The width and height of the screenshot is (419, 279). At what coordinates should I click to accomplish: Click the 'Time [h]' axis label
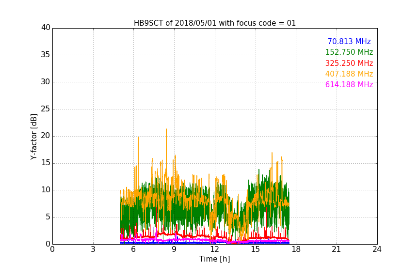[x=214, y=259]
